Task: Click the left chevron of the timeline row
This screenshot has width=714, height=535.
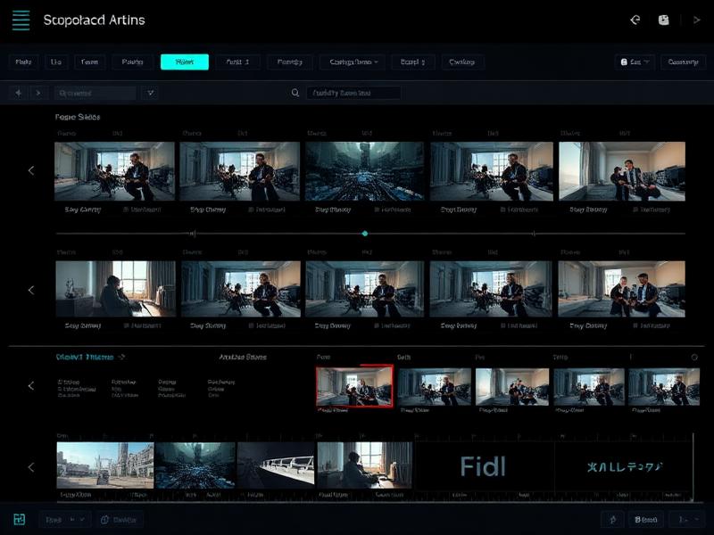Action: point(31,467)
